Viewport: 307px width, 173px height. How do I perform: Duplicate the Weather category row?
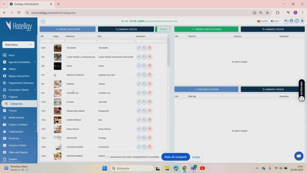144,84
